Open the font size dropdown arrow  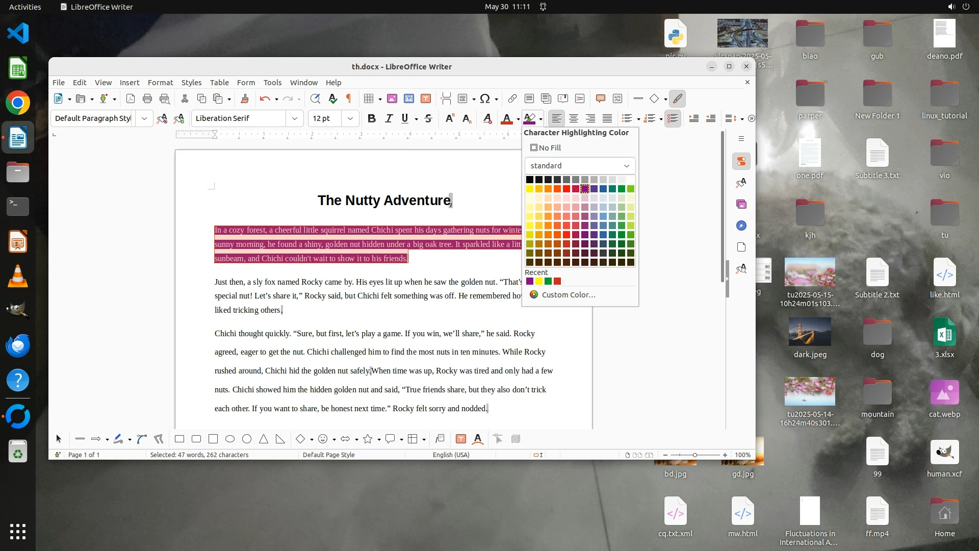click(x=350, y=118)
